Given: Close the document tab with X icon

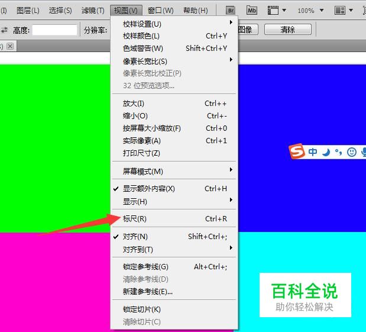Looking at the screenshot, I should [10, 46].
